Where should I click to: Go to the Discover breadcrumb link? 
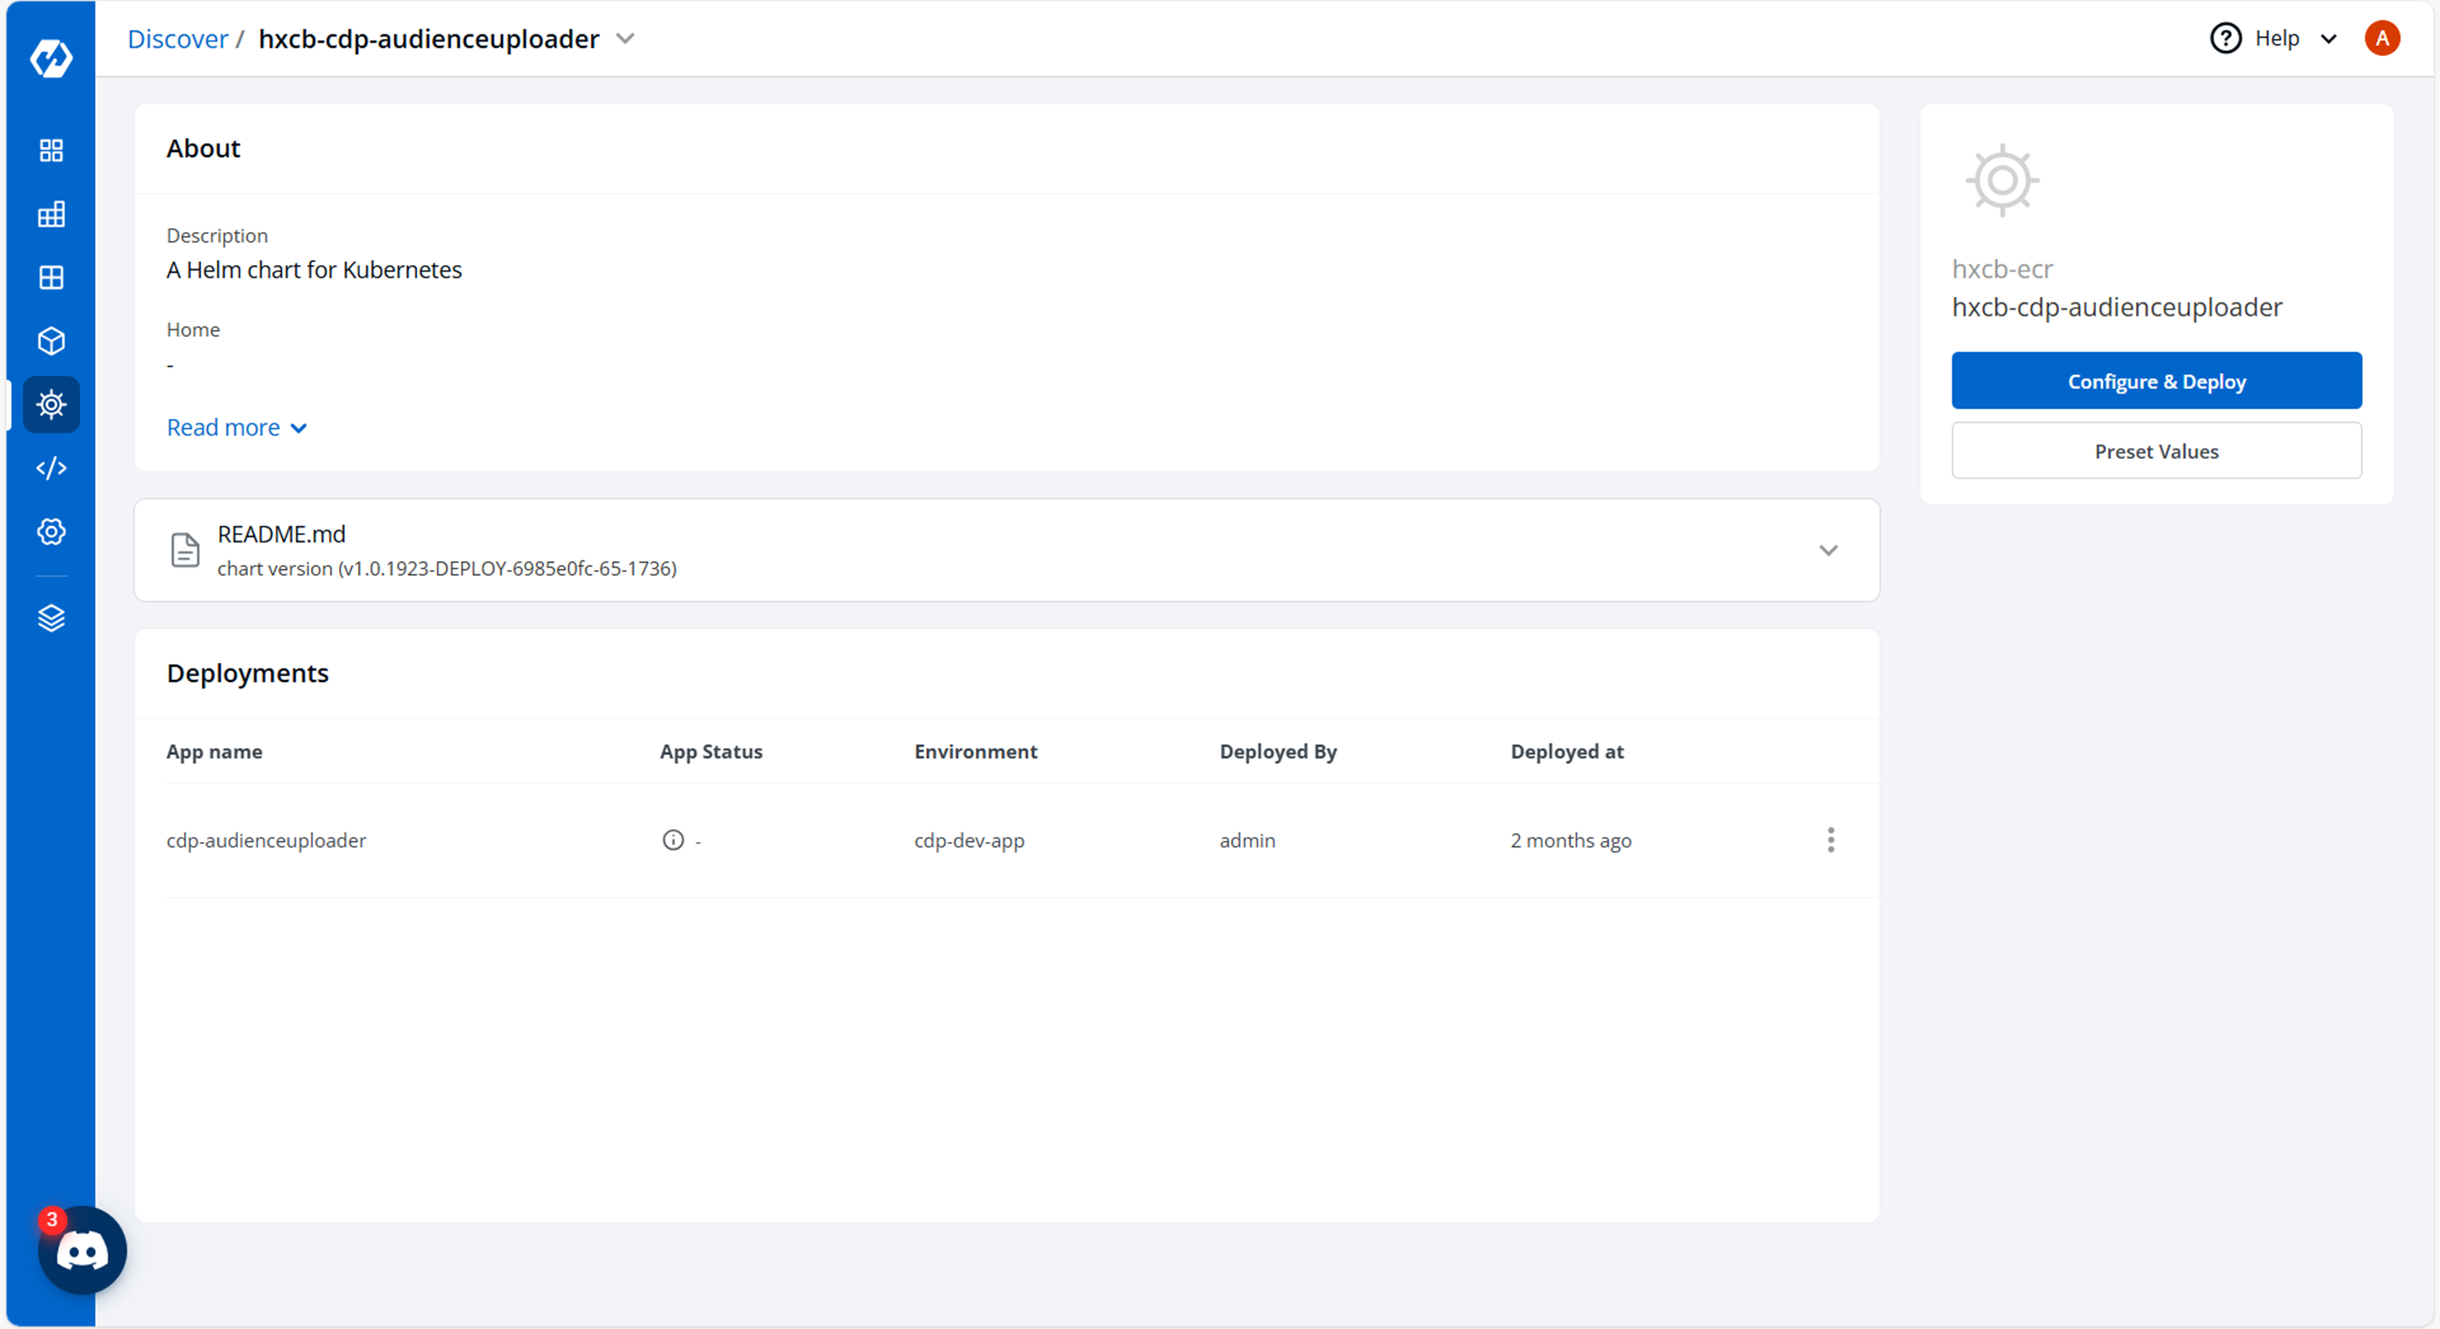177,39
